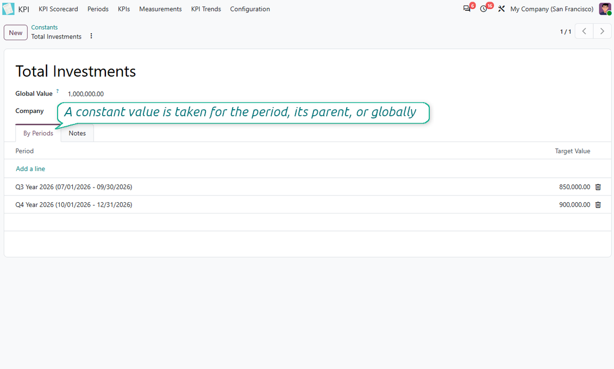The width and height of the screenshot is (614, 369).
Task: Open the developer tools wrench icon
Action: (x=501, y=9)
